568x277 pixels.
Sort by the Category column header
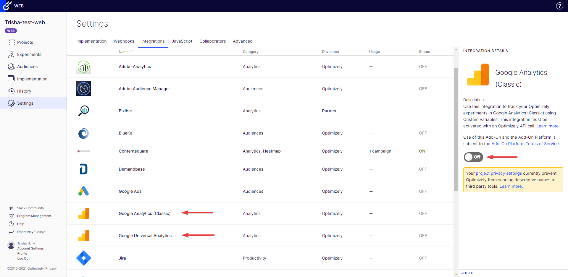click(251, 52)
